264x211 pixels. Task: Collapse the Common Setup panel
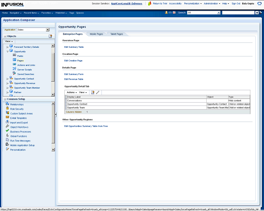pyautogui.click(x=5, y=99)
